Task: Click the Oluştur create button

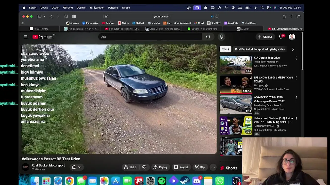Action: tap(265, 37)
